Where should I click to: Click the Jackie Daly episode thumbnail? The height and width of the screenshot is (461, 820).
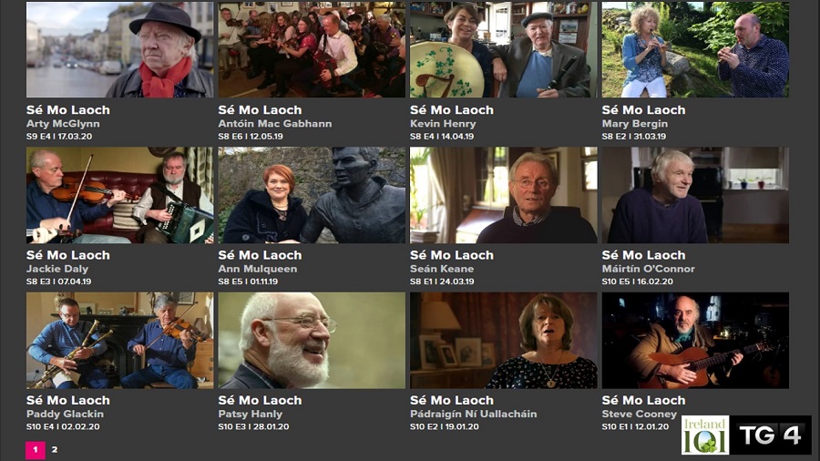pos(119,195)
